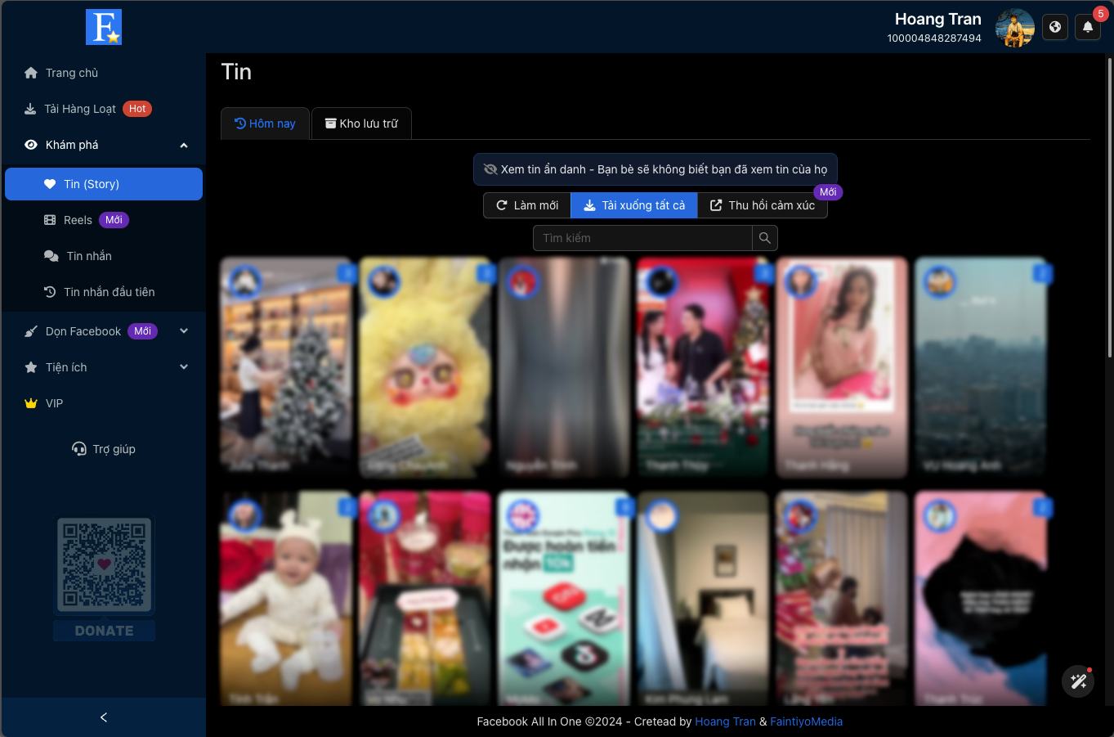
Task: Open Tải Hàng Loạt via its download icon
Action: click(30, 109)
